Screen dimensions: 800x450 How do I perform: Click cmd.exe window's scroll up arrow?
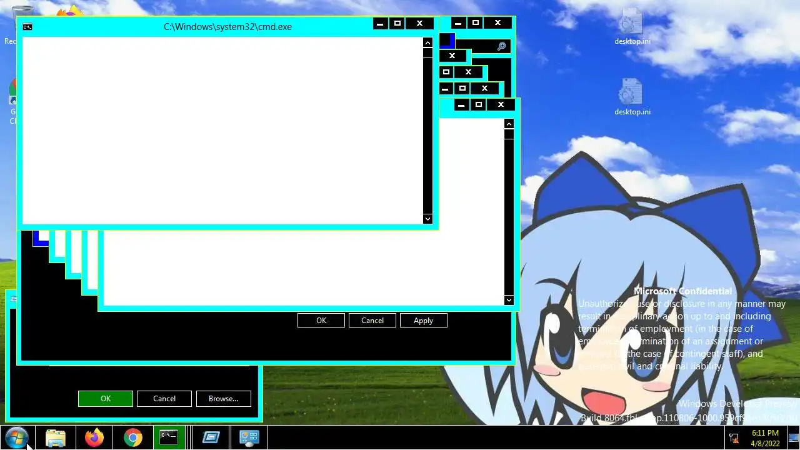427,43
